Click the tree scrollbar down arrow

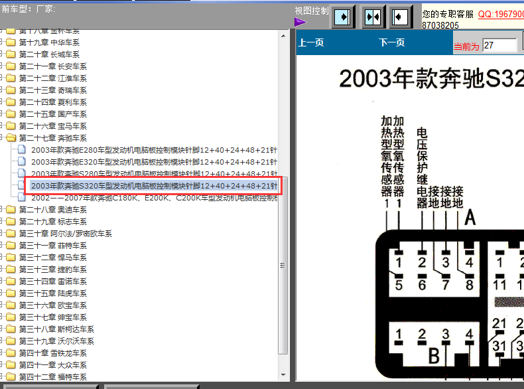[283, 375]
